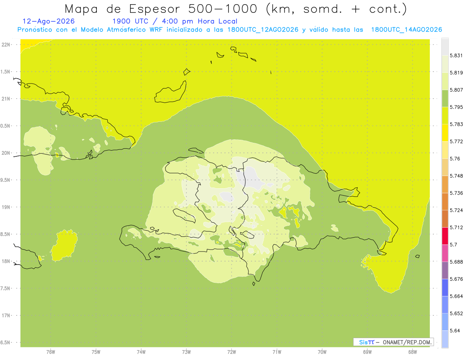Click the valid-until time "1800UTC_14AGO2026"
The image size is (463, 357).
406,30
